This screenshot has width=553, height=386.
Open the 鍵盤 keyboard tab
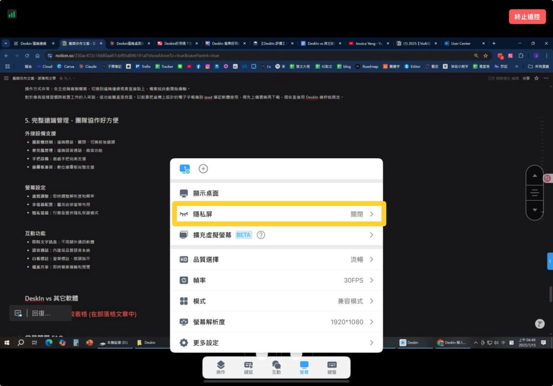(x=332, y=367)
